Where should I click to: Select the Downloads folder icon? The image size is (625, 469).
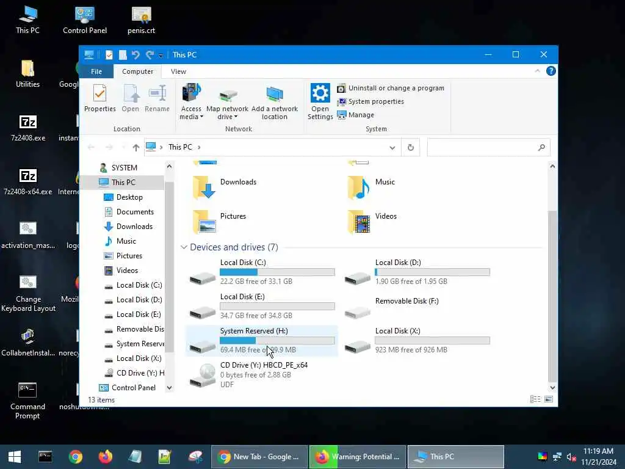204,187
